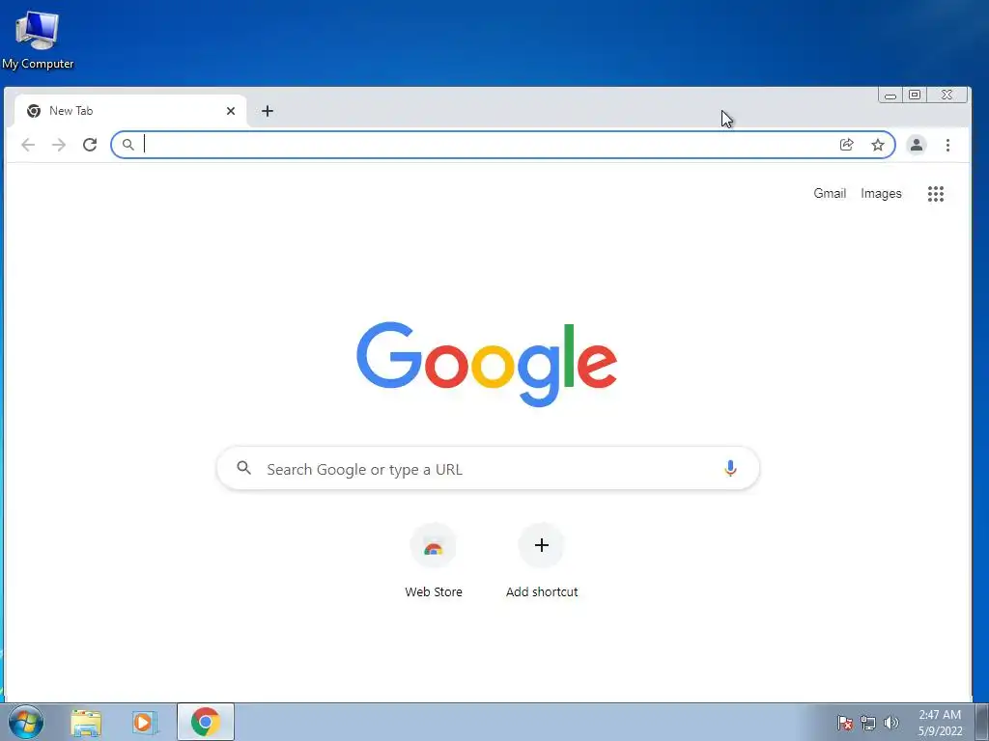Open the Windows Start menu
Image resolution: width=989 pixels, height=741 pixels.
pyautogui.click(x=26, y=722)
